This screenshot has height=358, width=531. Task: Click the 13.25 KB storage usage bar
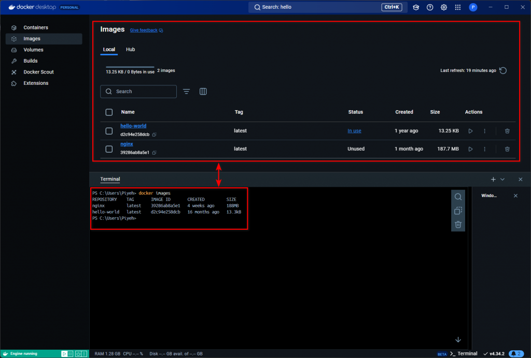130,67
